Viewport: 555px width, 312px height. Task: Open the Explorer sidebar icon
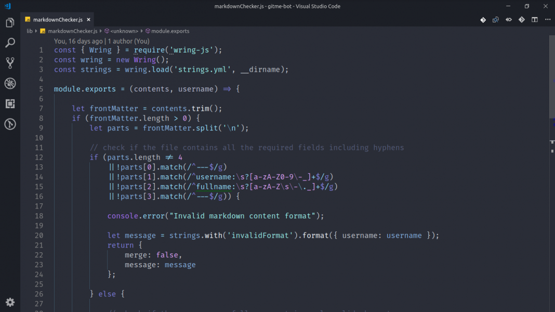coord(10,23)
